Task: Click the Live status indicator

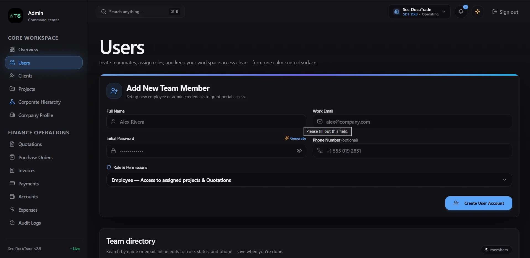Action: [x=75, y=249]
